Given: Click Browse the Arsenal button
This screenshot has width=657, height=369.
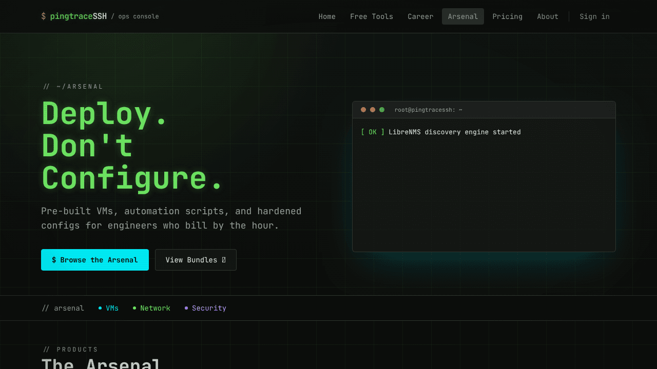Looking at the screenshot, I should [95, 260].
